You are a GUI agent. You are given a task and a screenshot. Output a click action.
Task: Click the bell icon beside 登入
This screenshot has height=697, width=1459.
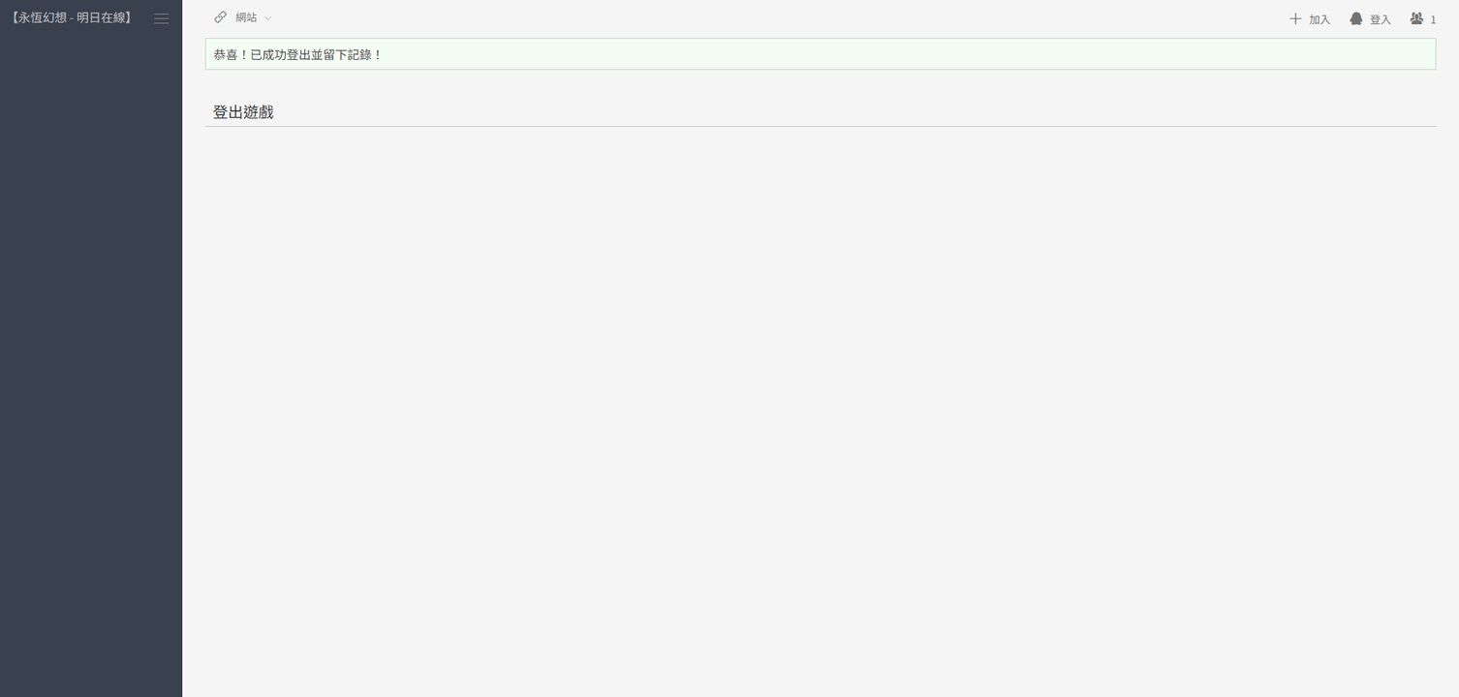[x=1356, y=18]
